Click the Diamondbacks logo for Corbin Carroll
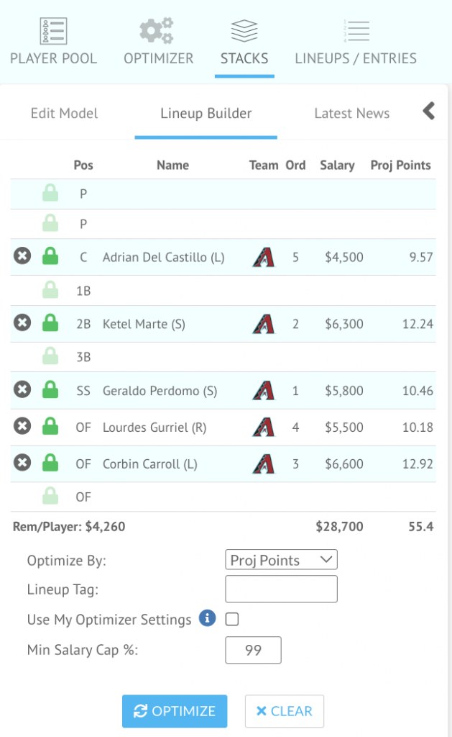The width and height of the screenshot is (452, 737). tap(263, 463)
